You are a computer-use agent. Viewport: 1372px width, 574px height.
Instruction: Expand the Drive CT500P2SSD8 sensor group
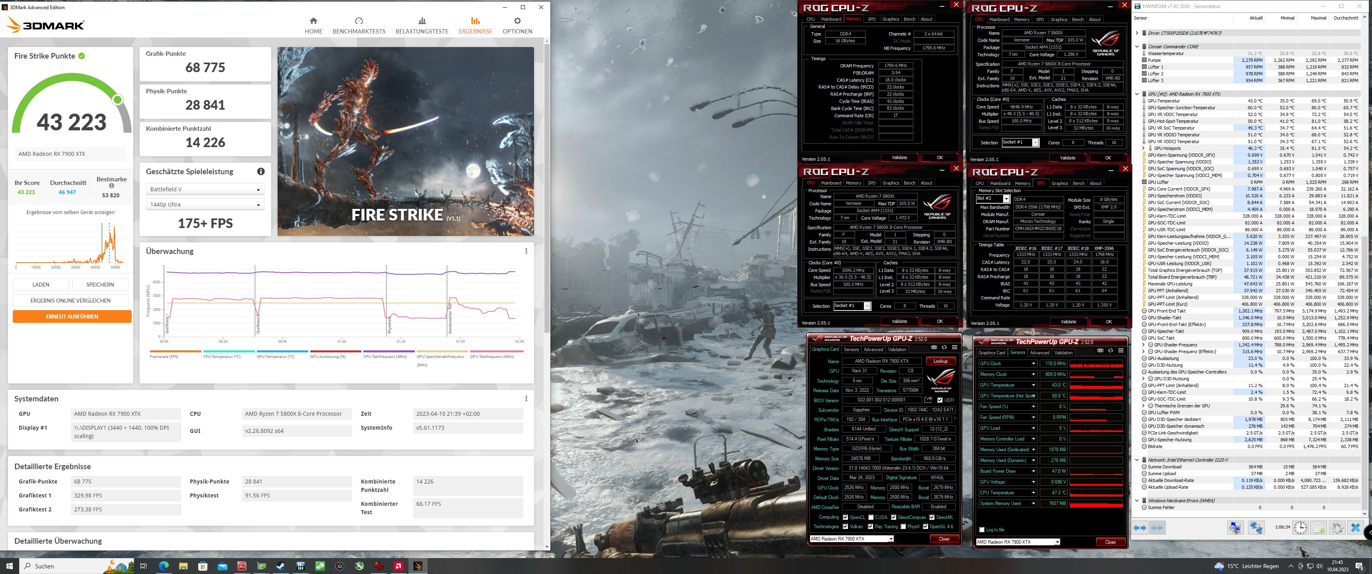1137,33
